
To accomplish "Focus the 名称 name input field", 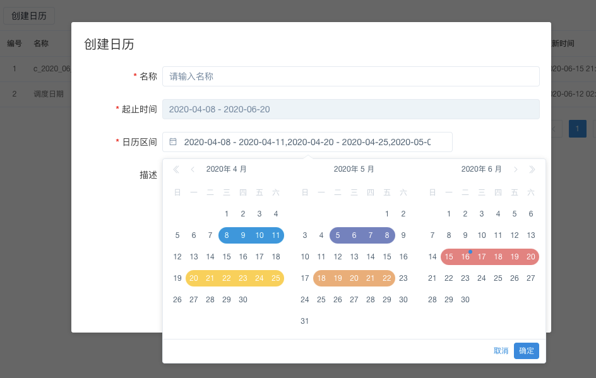I will (x=351, y=76).
